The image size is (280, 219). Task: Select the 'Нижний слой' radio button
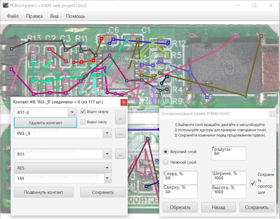166,162
